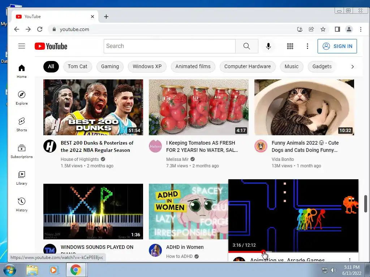Open House of Highlights channel name
The height and width of the screenshot is (277, 370).
point(79,159)
